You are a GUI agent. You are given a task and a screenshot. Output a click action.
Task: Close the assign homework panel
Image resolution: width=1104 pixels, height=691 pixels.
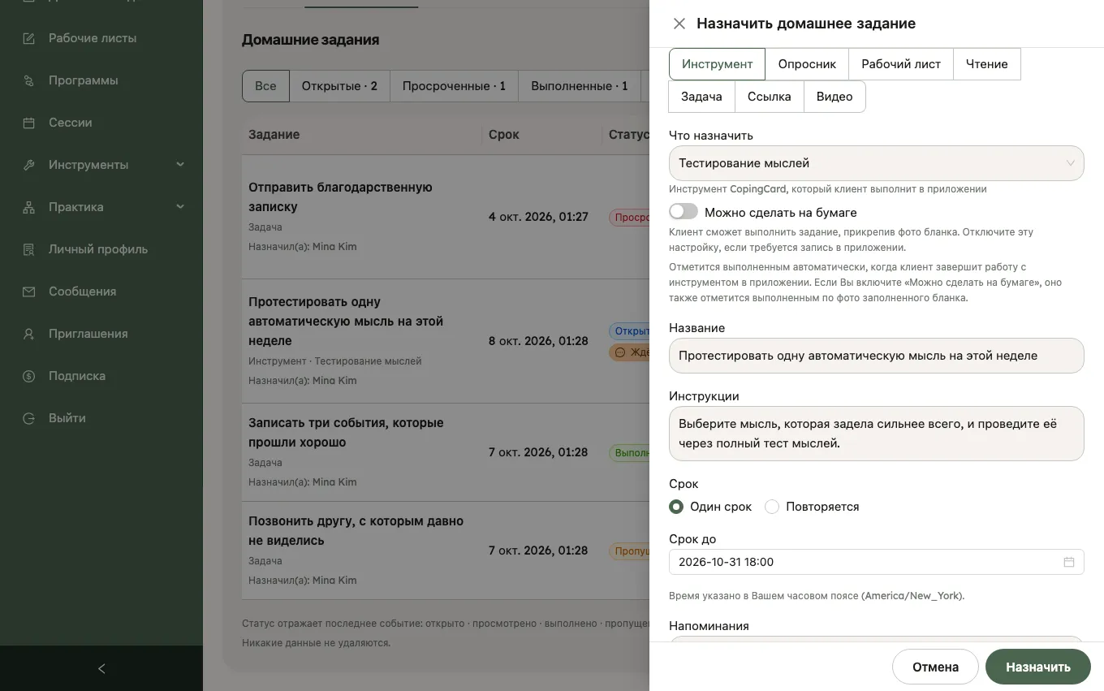pyautogui.click(x=679, y=24)
